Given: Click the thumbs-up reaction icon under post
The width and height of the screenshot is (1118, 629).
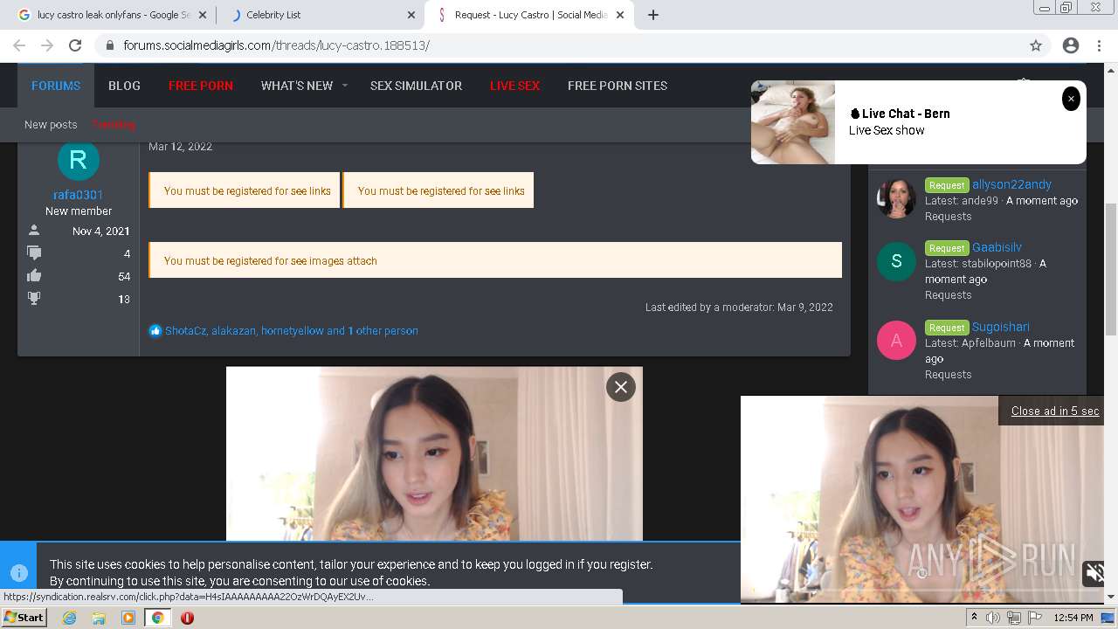Looking at the screenshot, I should tap(155, 330).
